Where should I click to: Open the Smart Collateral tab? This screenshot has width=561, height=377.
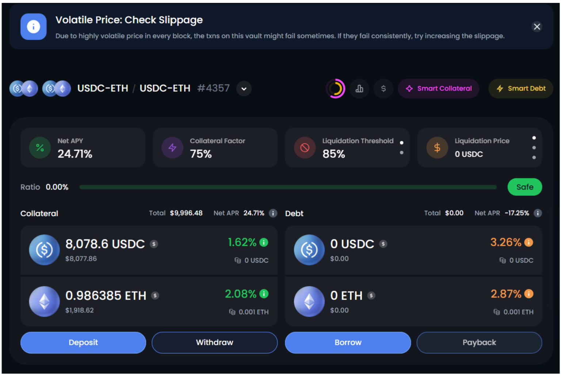pos(438,88)
